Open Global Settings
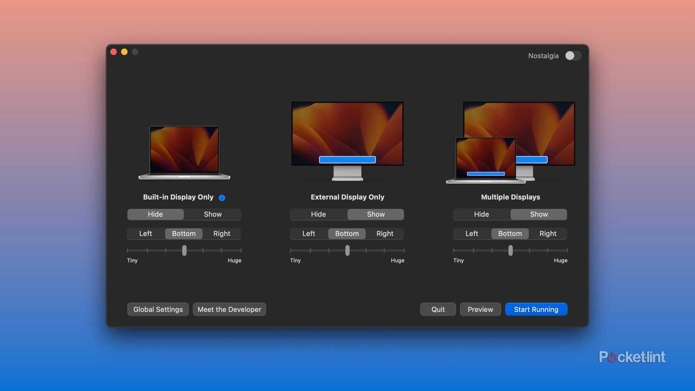695x391 pixels. [158, 309]
